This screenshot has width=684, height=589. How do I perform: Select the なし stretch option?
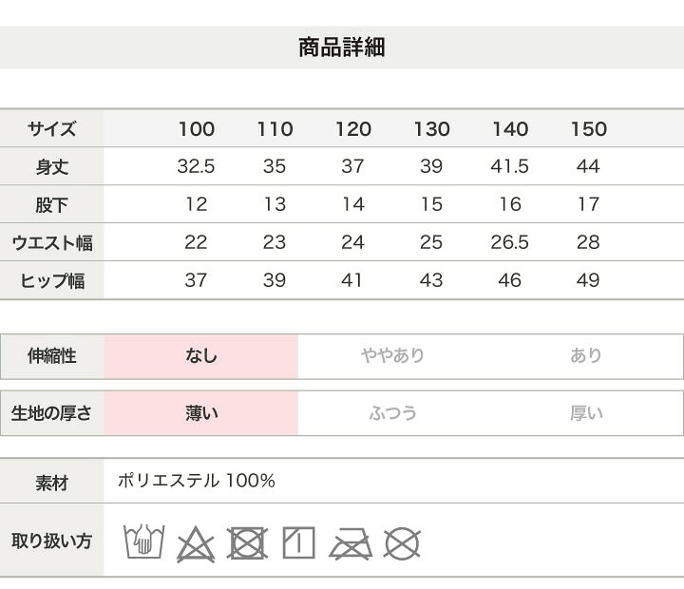pos(201,356)
